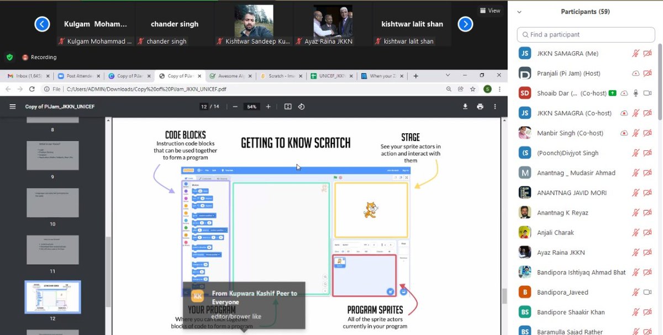Switch to Post Attendee tab
This screenshot has height=335, width=663.
click(80, 76)
